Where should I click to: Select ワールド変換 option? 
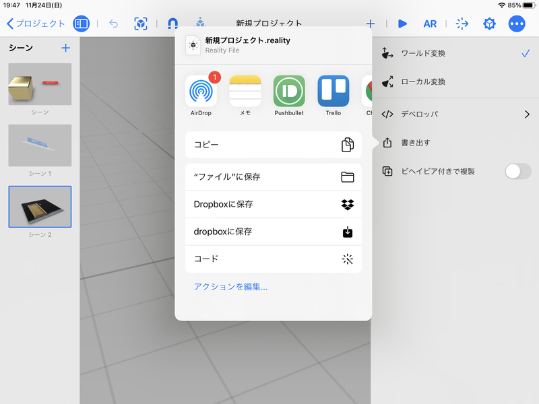coord(455,53)
